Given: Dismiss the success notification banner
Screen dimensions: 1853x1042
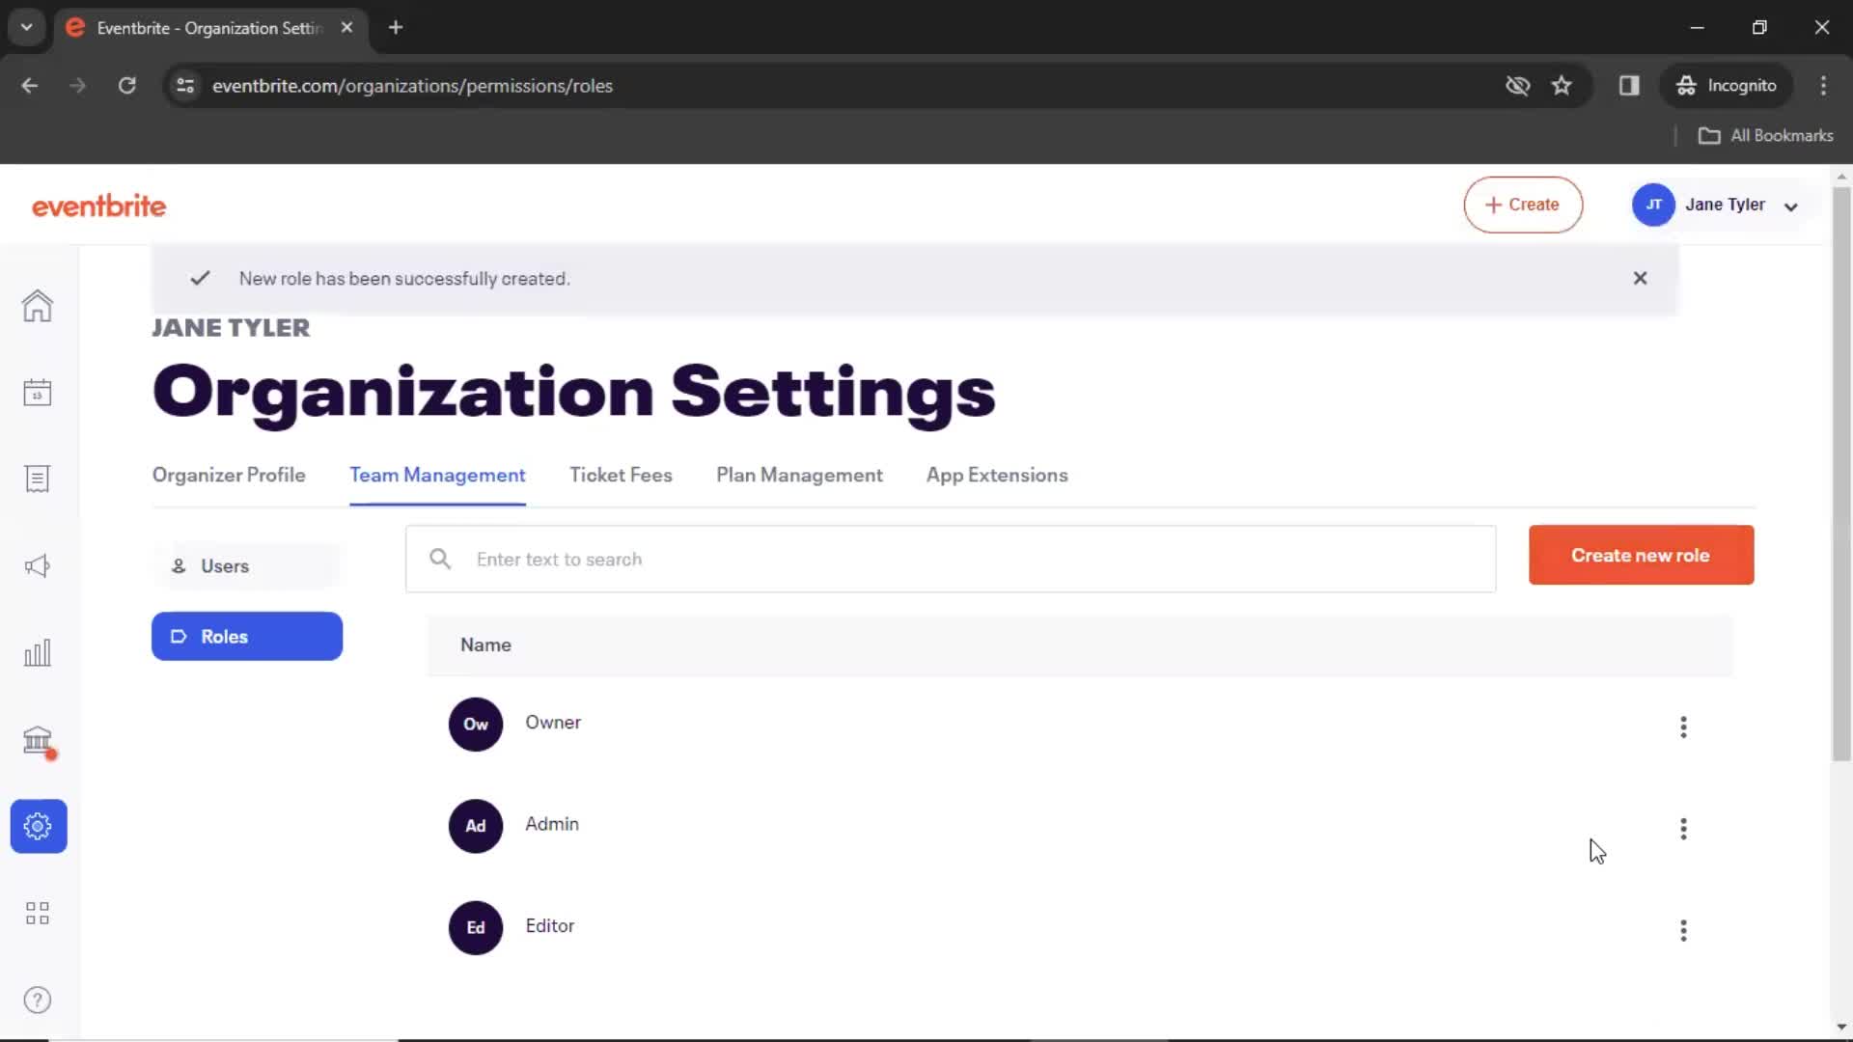Looking at the screenshot, I should tap(1641, 277).
